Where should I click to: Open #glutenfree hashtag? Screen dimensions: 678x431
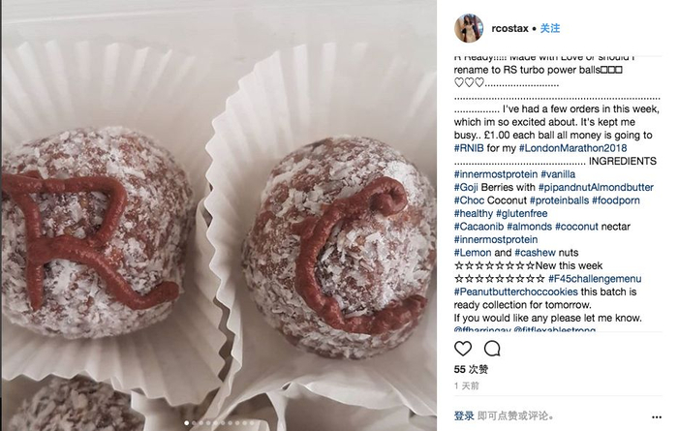point(521,213)
